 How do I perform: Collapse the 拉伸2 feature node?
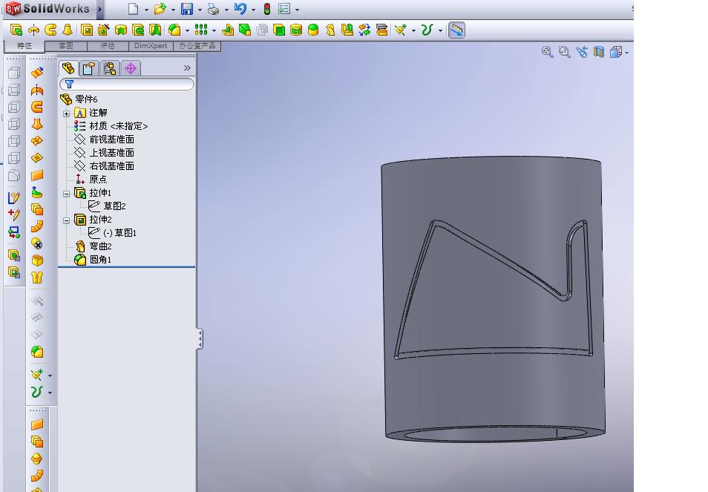(x=66, y=220)
